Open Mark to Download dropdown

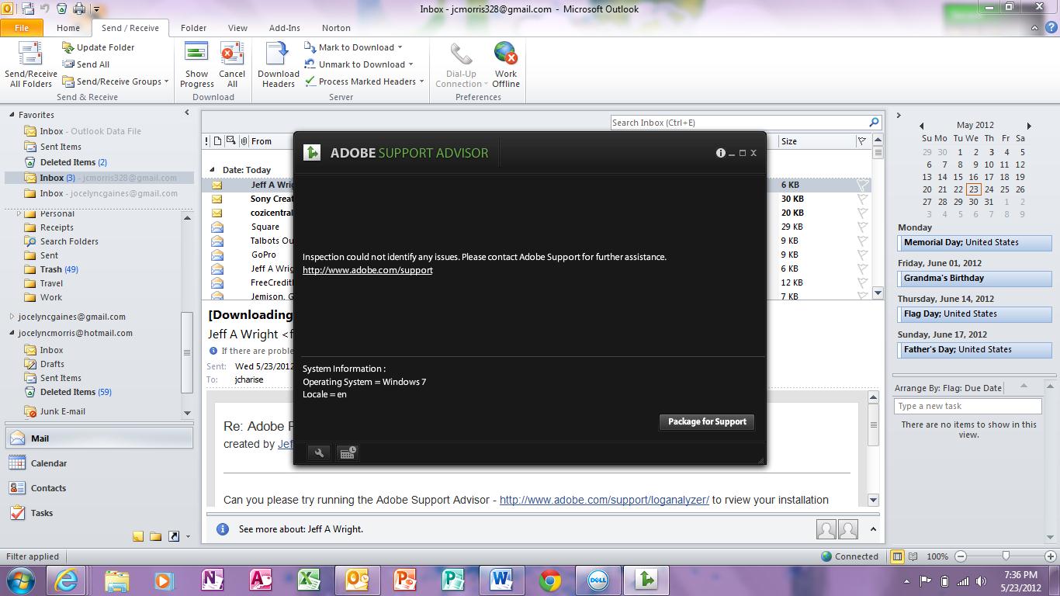pyautogui.click(x=354, y=47)
